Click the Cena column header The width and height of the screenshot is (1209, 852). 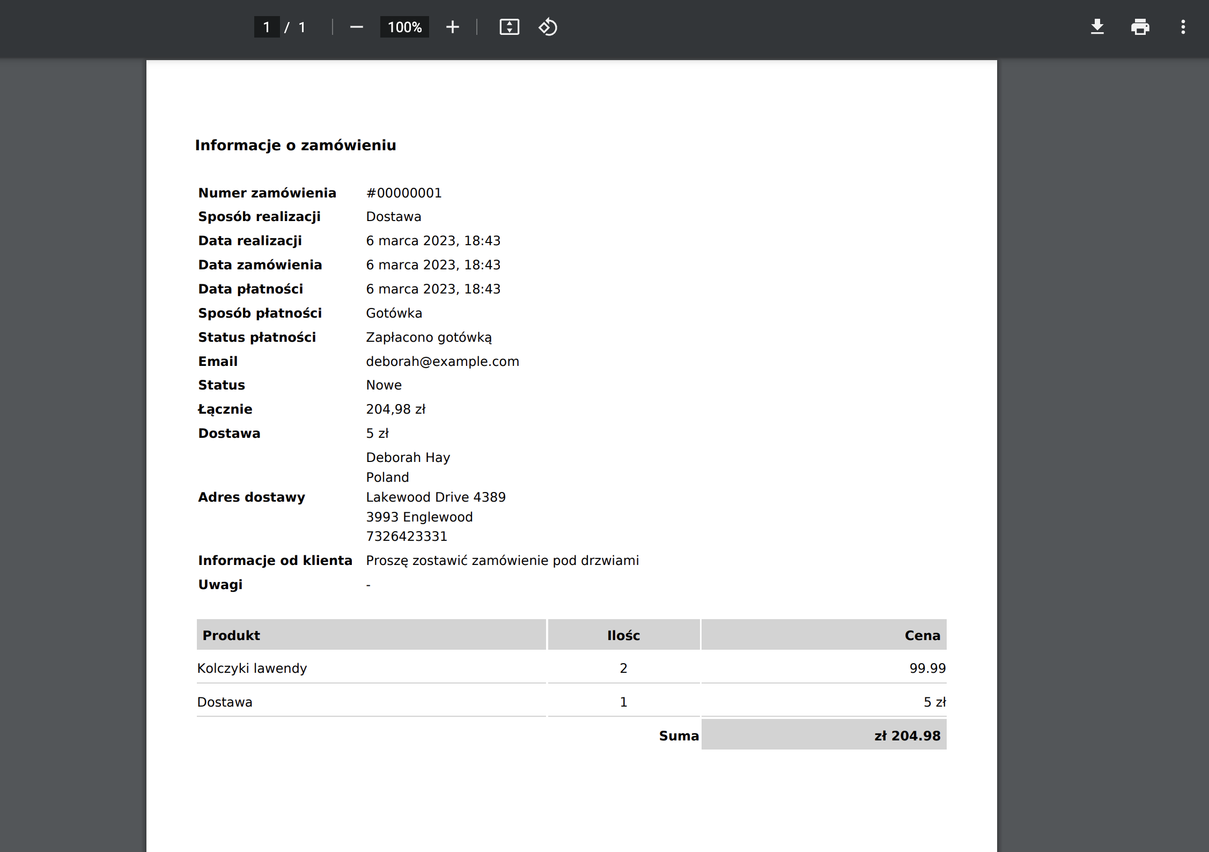coord(922,635)
